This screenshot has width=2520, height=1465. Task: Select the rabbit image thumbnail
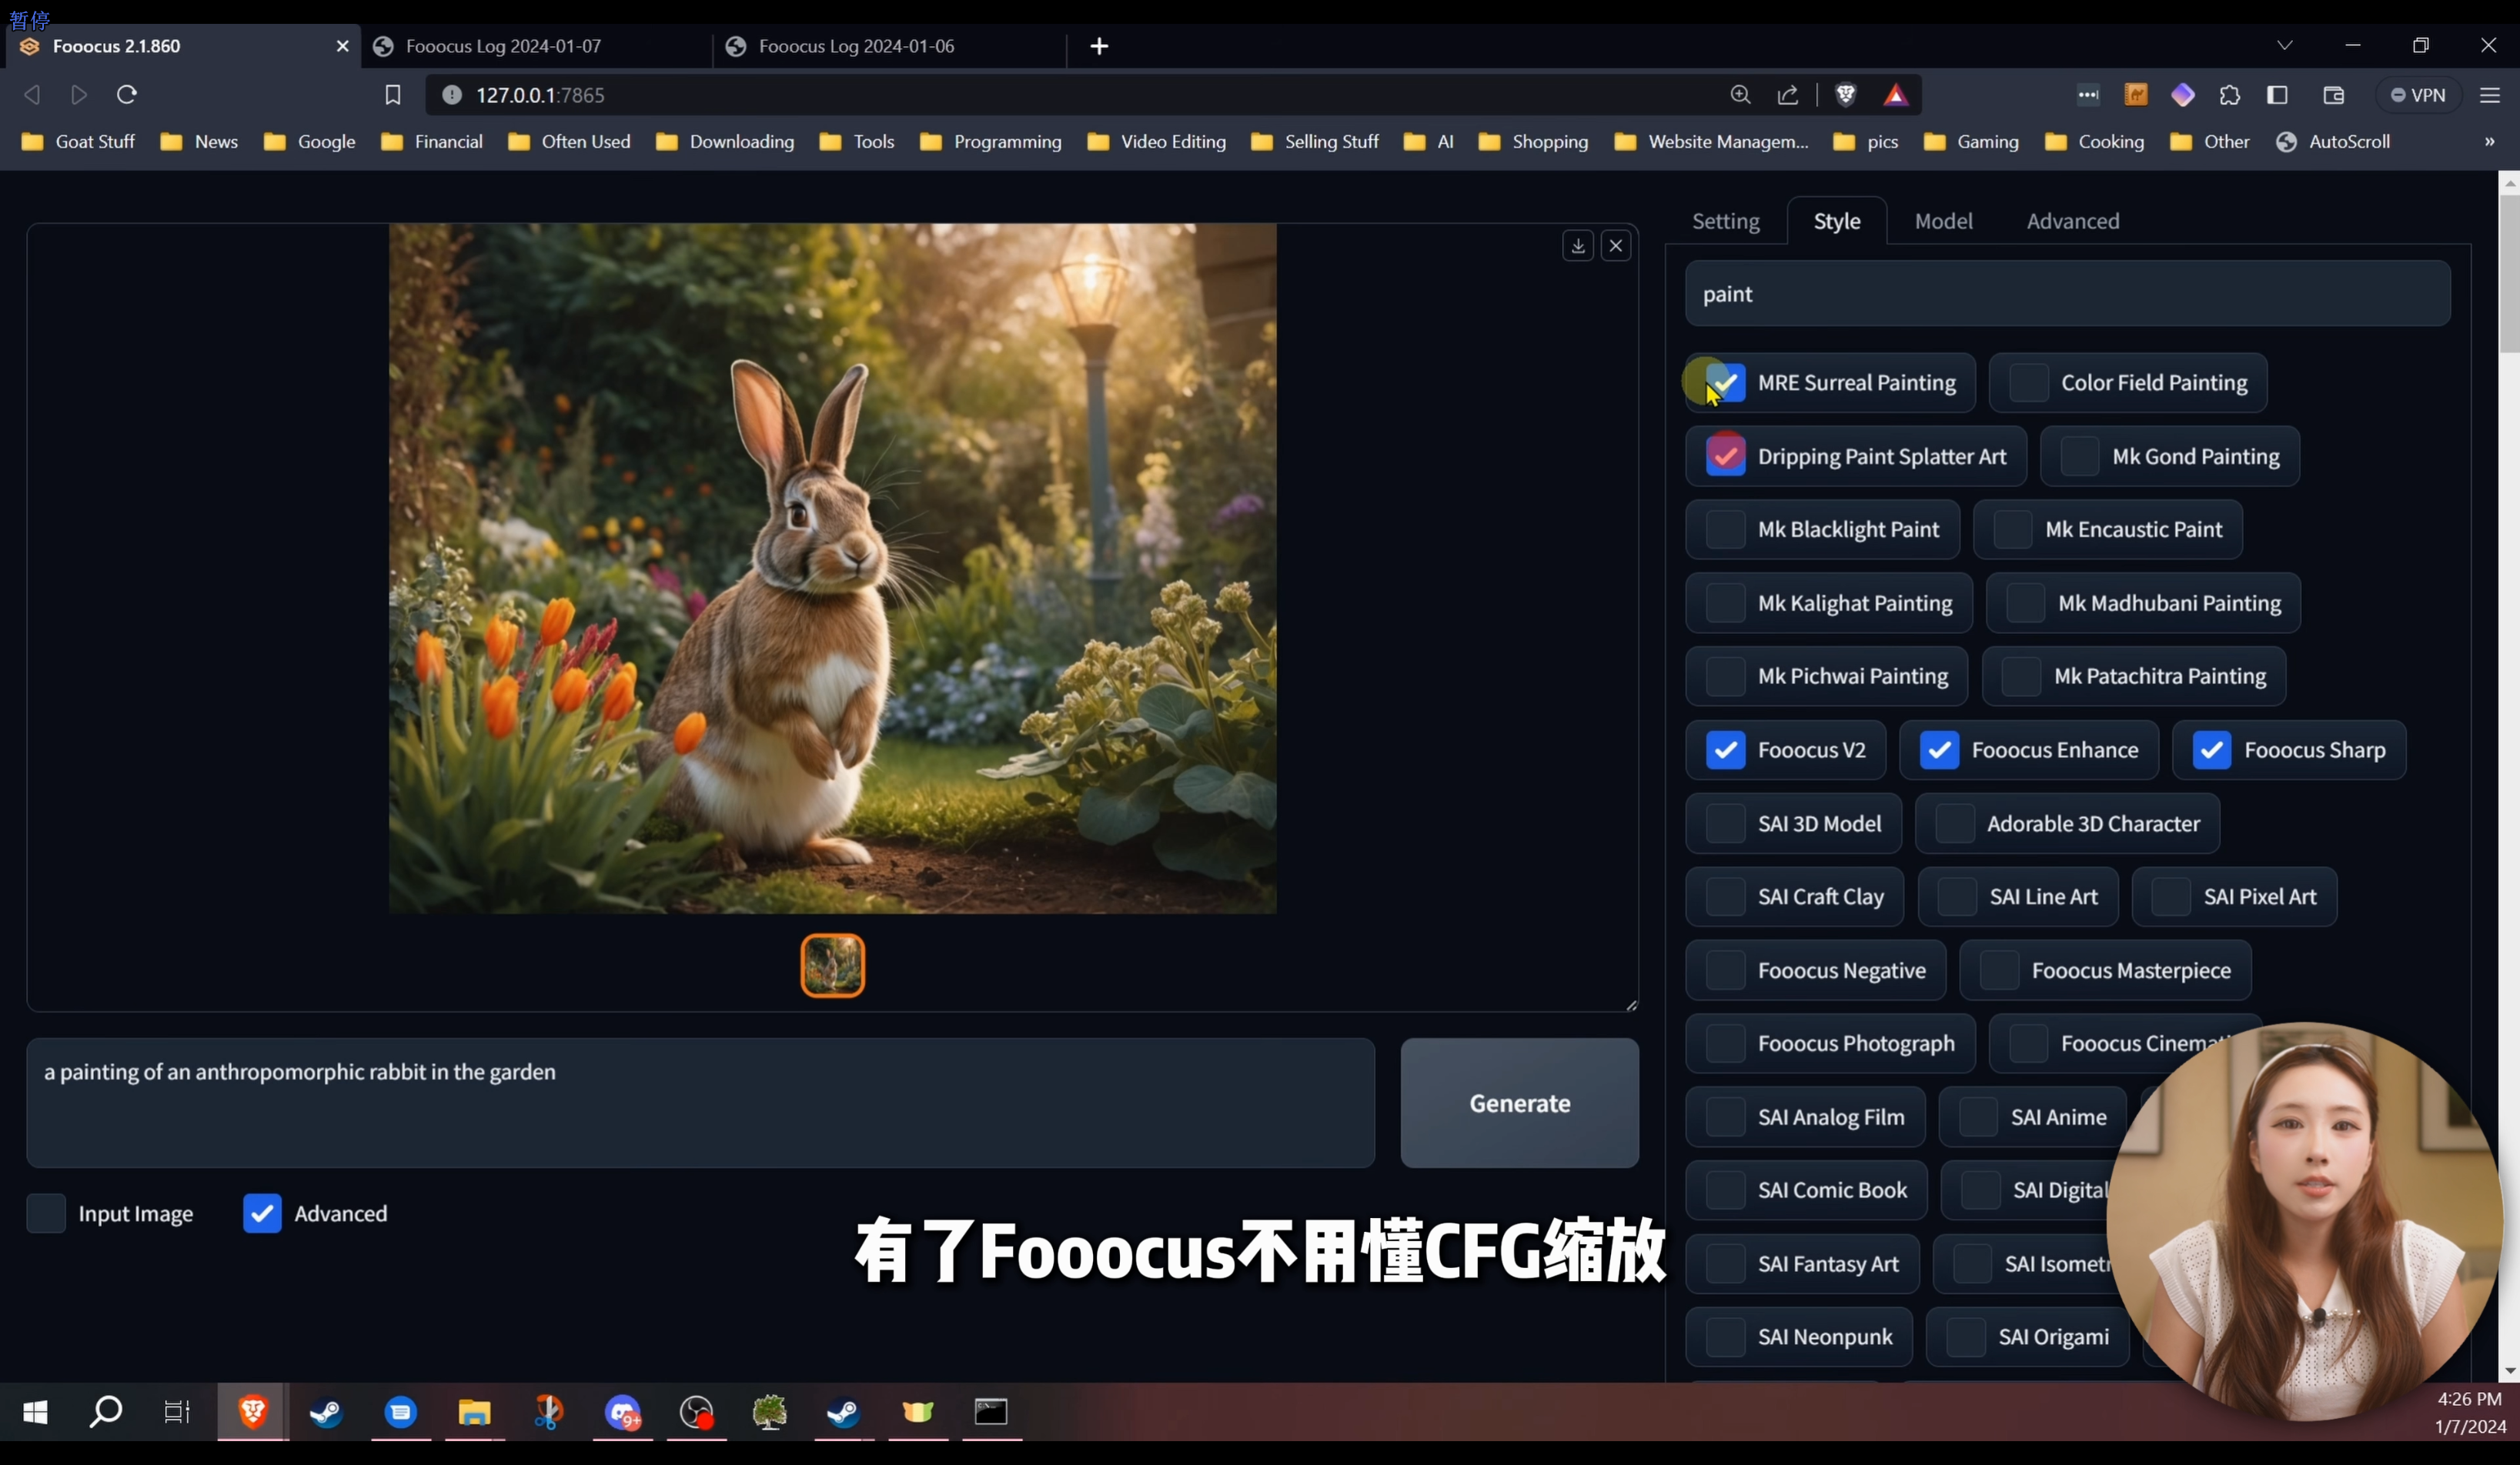click(833, 966)
